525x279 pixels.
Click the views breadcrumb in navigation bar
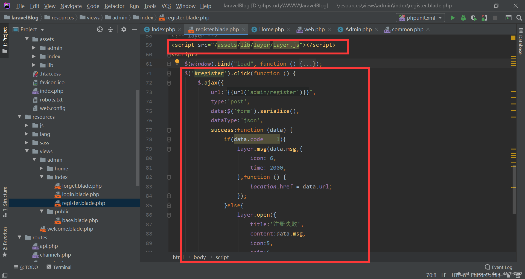(90, 18)
